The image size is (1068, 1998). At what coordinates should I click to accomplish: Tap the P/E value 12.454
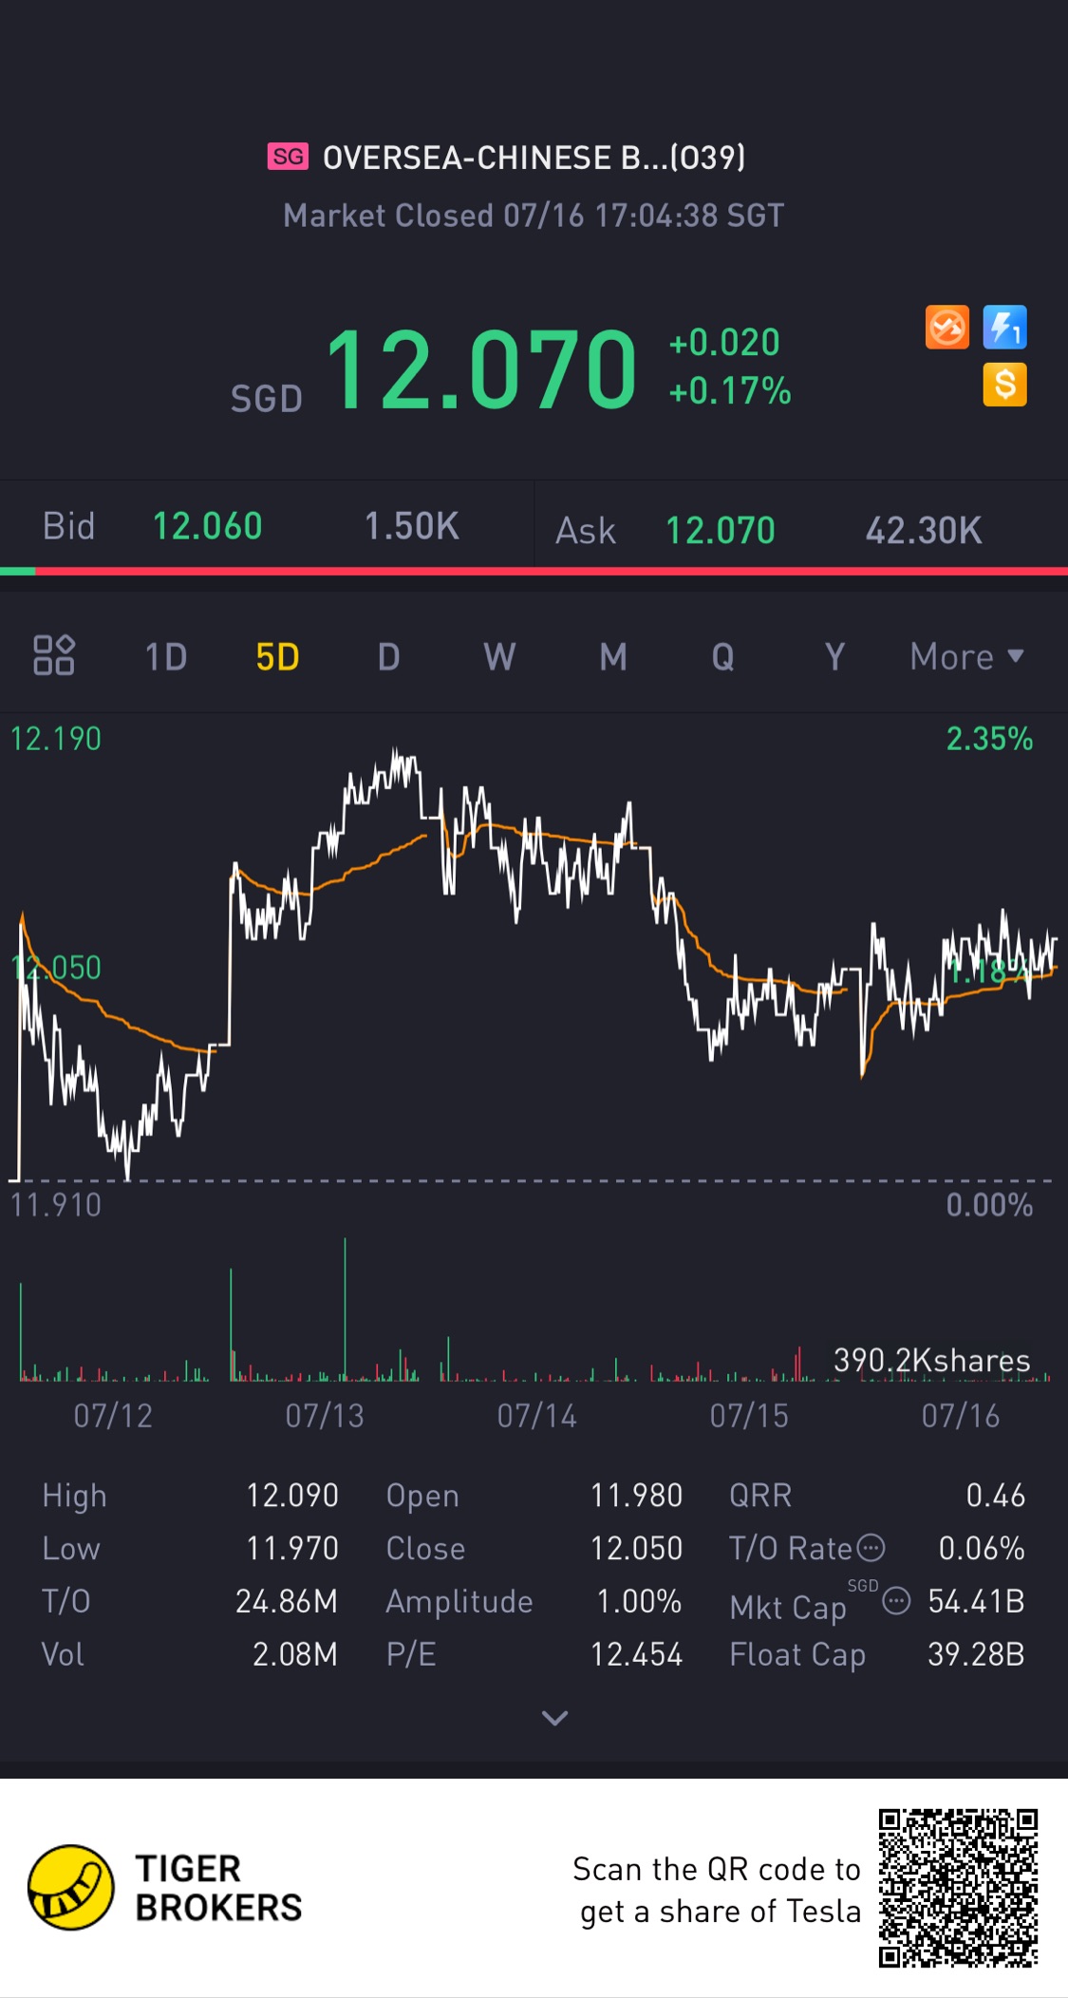point(637,1655)
